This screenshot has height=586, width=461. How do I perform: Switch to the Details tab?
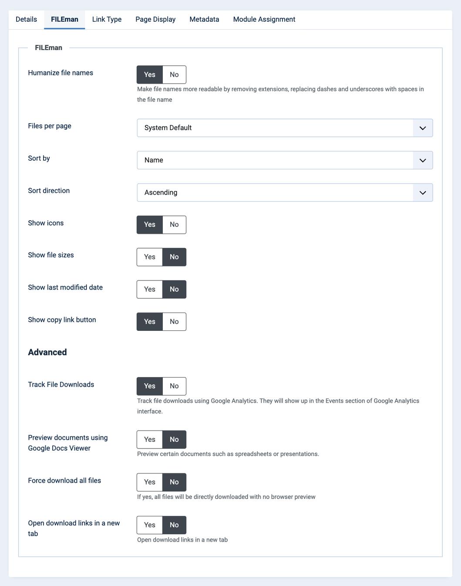tap(26, 19)
